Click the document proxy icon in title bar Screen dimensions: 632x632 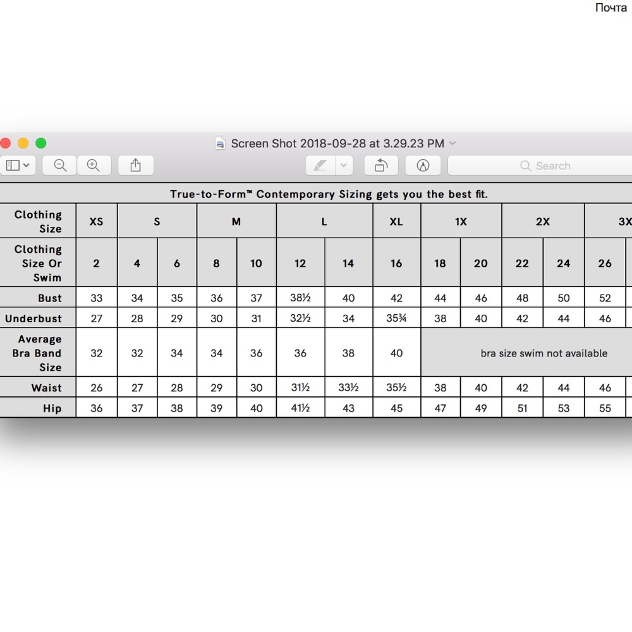click(221, 143)
